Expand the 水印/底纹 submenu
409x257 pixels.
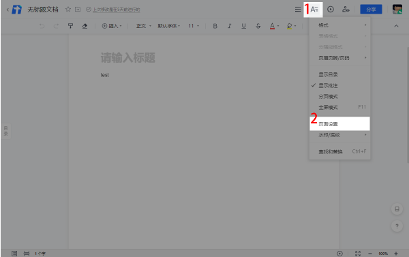339,135
